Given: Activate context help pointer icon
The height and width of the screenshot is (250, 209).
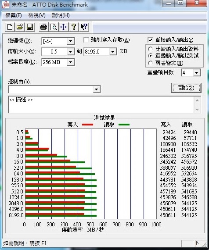Looking at the screenshot, I should point(83,27).
